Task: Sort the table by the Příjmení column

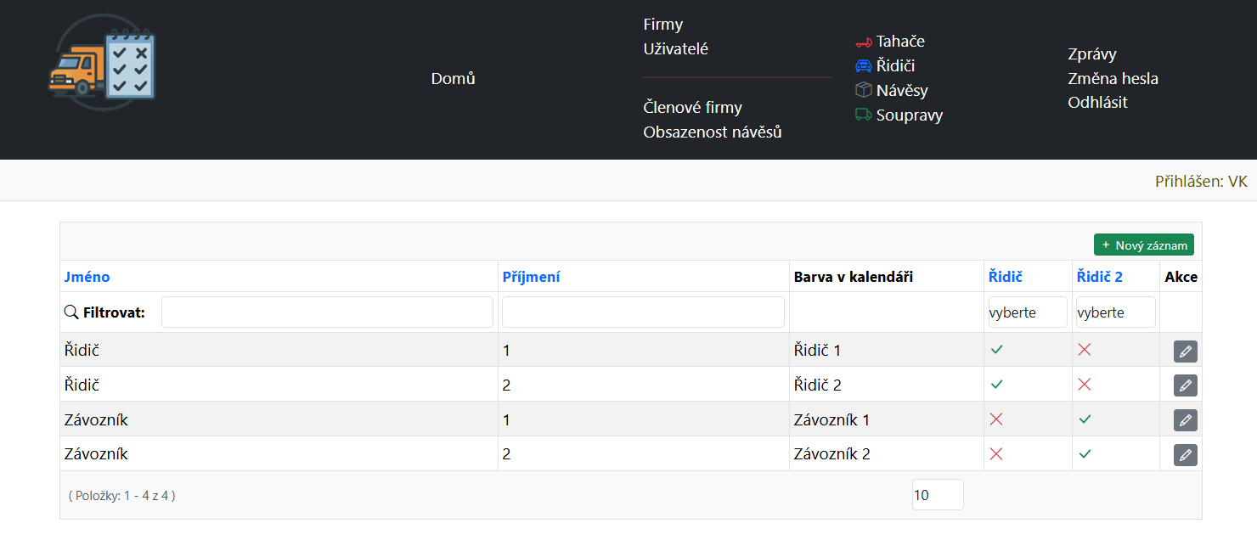Action: coord(531,277)
